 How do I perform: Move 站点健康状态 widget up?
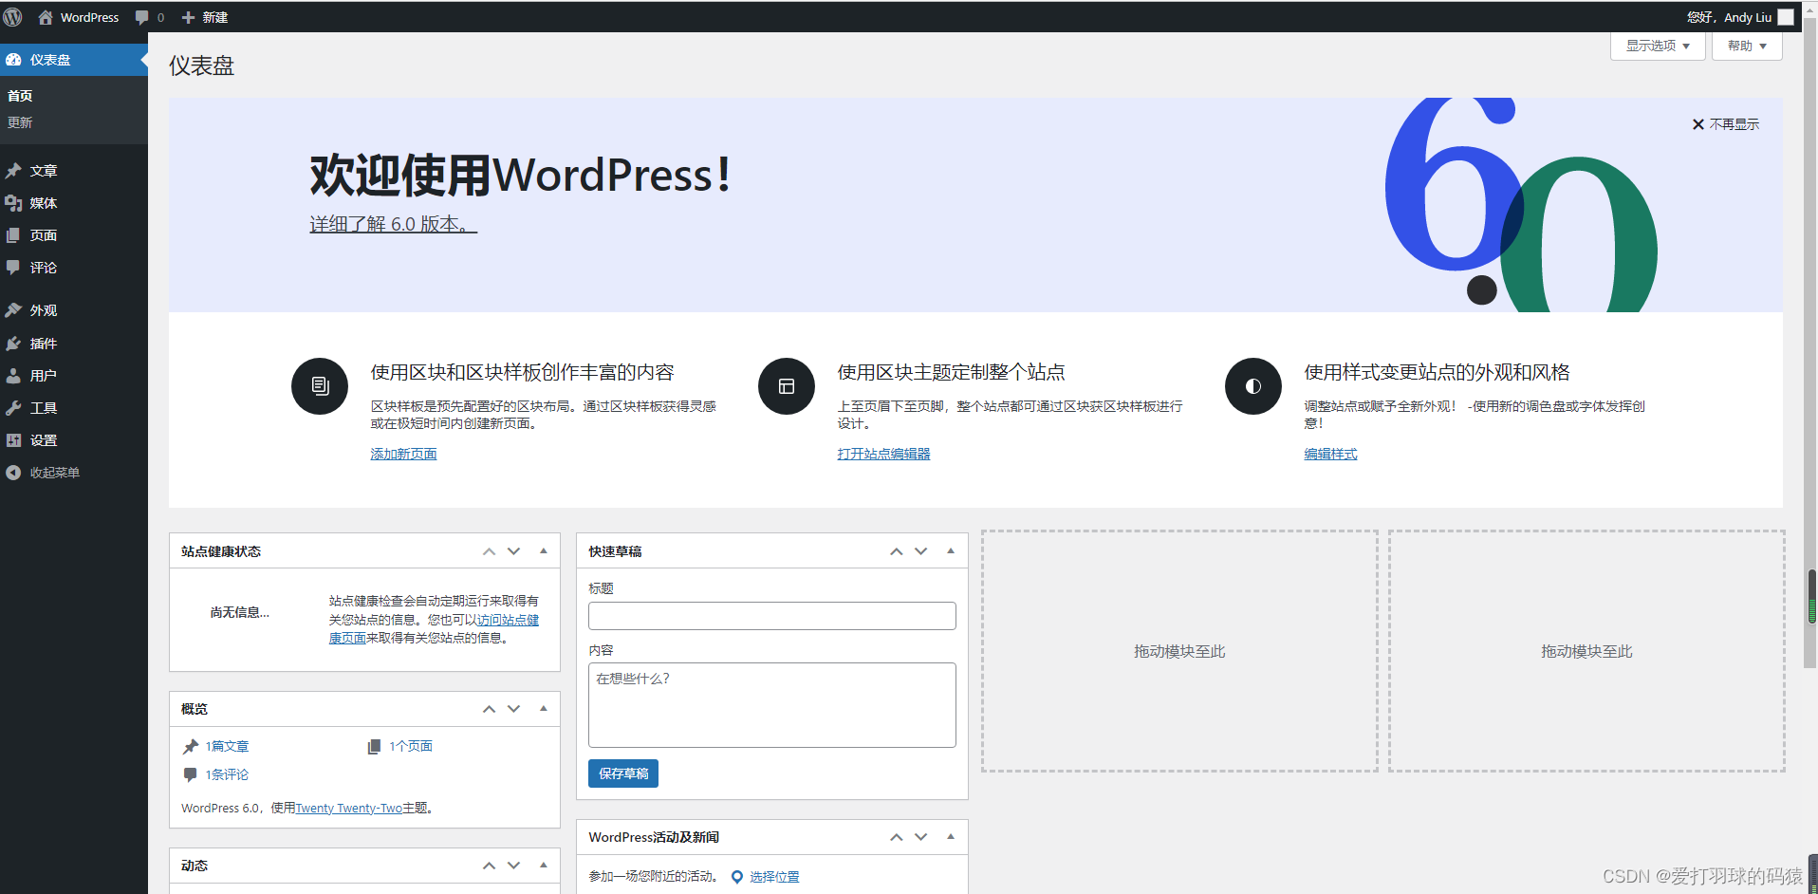pos(489,551)
